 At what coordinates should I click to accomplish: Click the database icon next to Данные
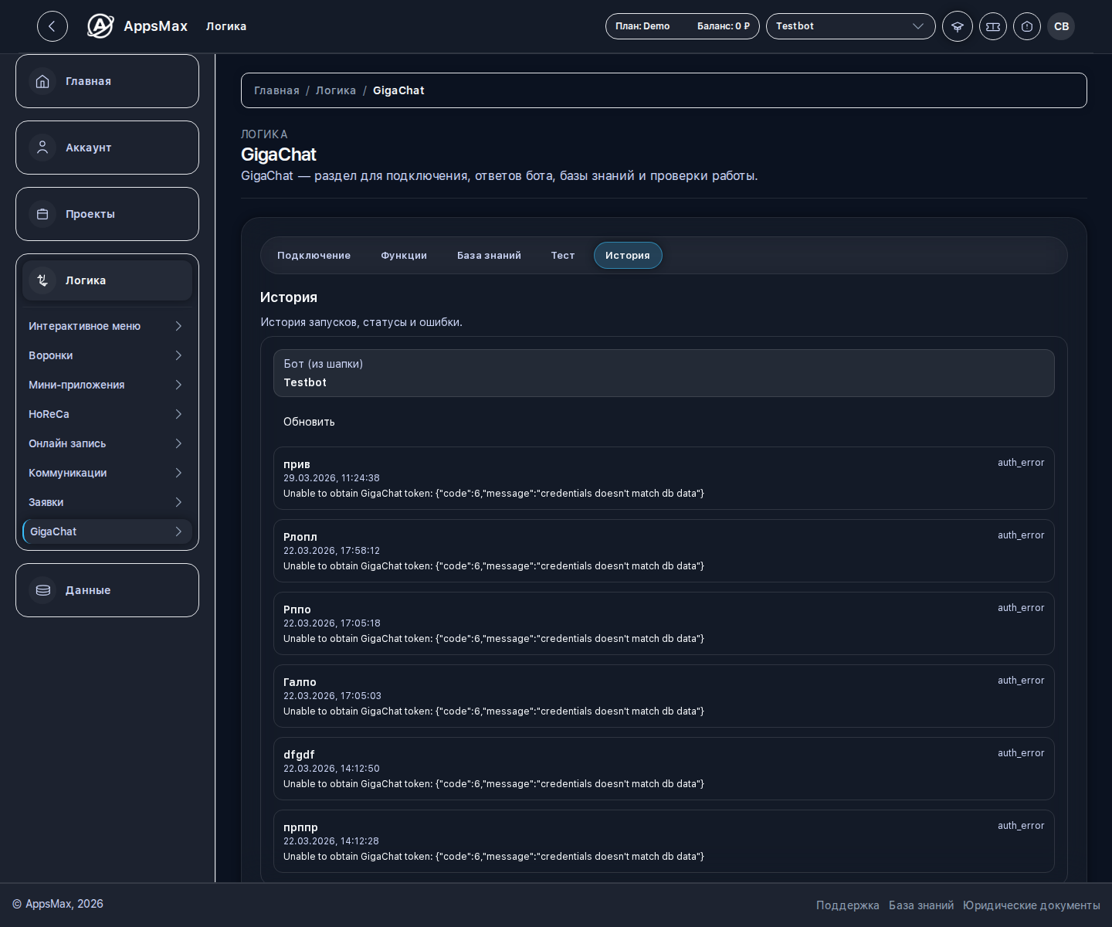click(x=42, y=590)
